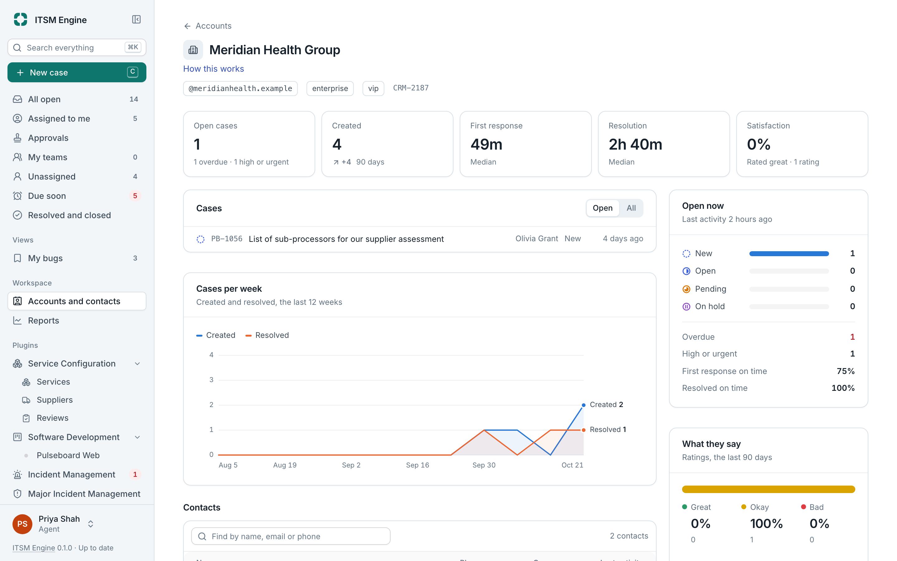Click the Reviews clipboard icon
This screenshot has height=561, width=897.
pos(26,418)
